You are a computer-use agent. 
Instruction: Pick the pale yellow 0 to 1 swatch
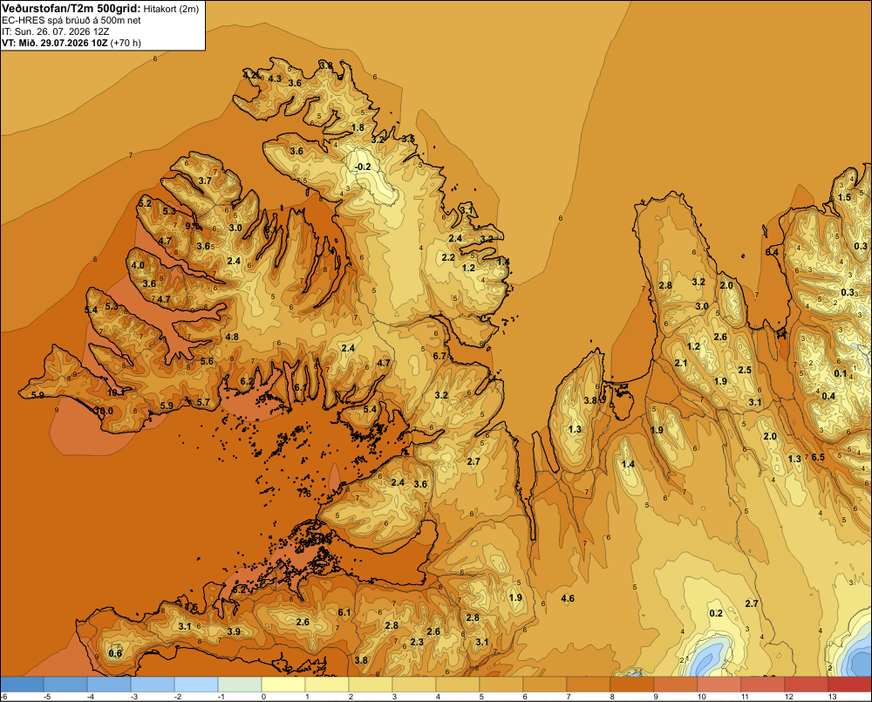283,684
